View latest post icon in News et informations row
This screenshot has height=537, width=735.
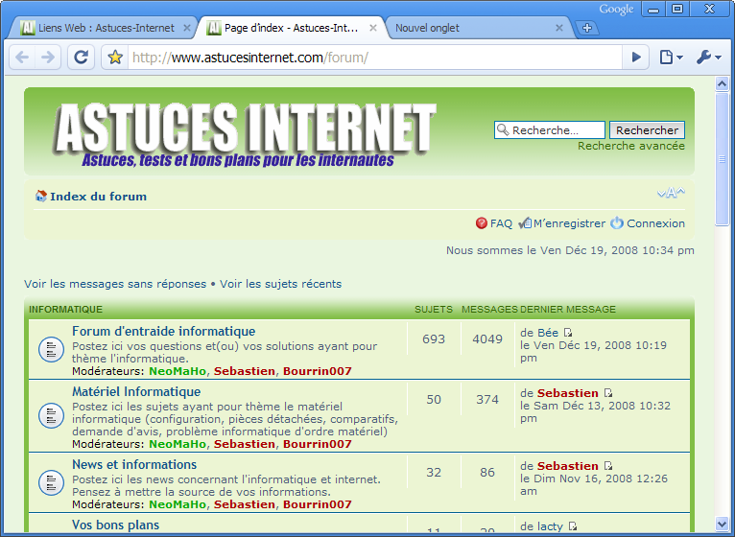(x=608, y=466)
